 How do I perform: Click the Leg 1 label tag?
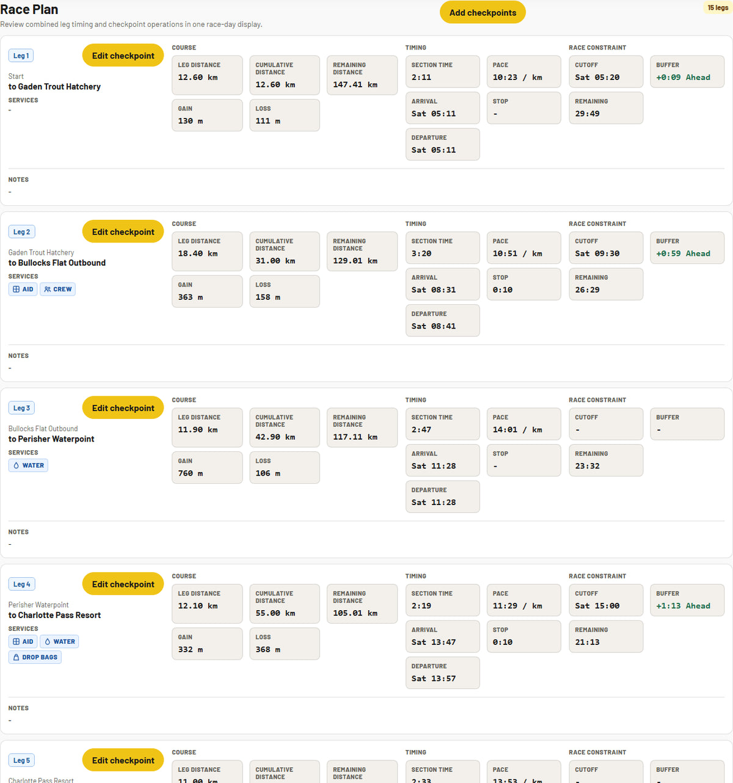(21, 56)
